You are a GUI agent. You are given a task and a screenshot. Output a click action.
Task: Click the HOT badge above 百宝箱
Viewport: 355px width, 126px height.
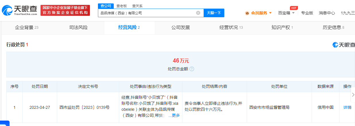(x=294, y=8)
